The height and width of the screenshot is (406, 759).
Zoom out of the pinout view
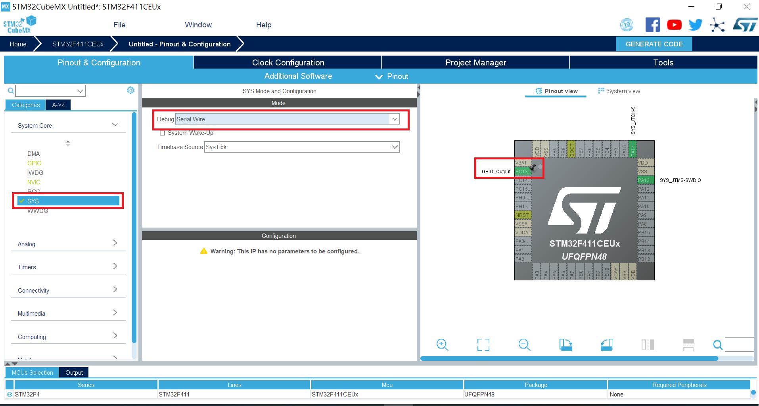[x=524, y=345]
